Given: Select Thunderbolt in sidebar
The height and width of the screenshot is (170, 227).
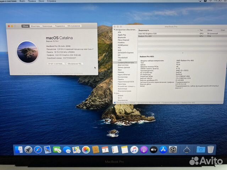Looking at the screenshot, I should [123, 57].
